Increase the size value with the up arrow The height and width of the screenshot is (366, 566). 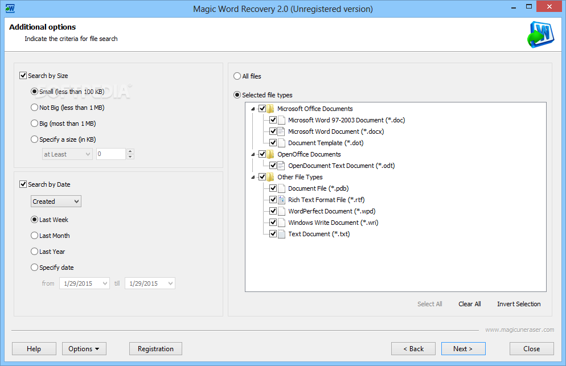pyautogui.click(x=130, y=151)
